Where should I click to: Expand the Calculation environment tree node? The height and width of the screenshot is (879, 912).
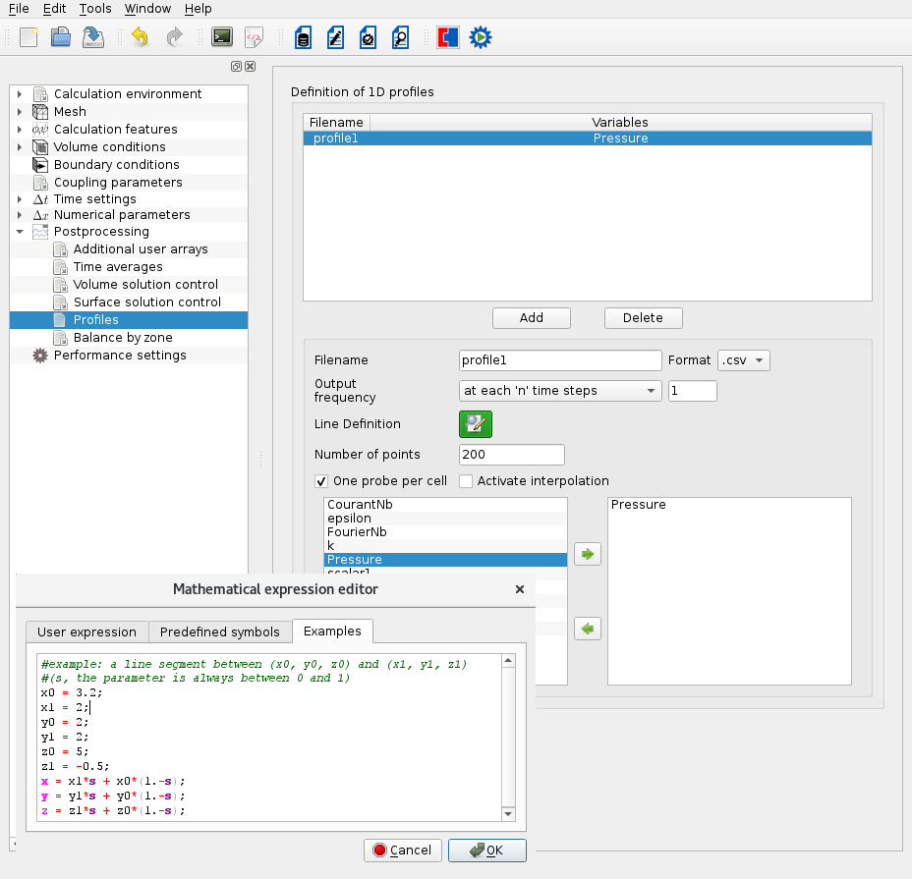(x=19, y=94)
